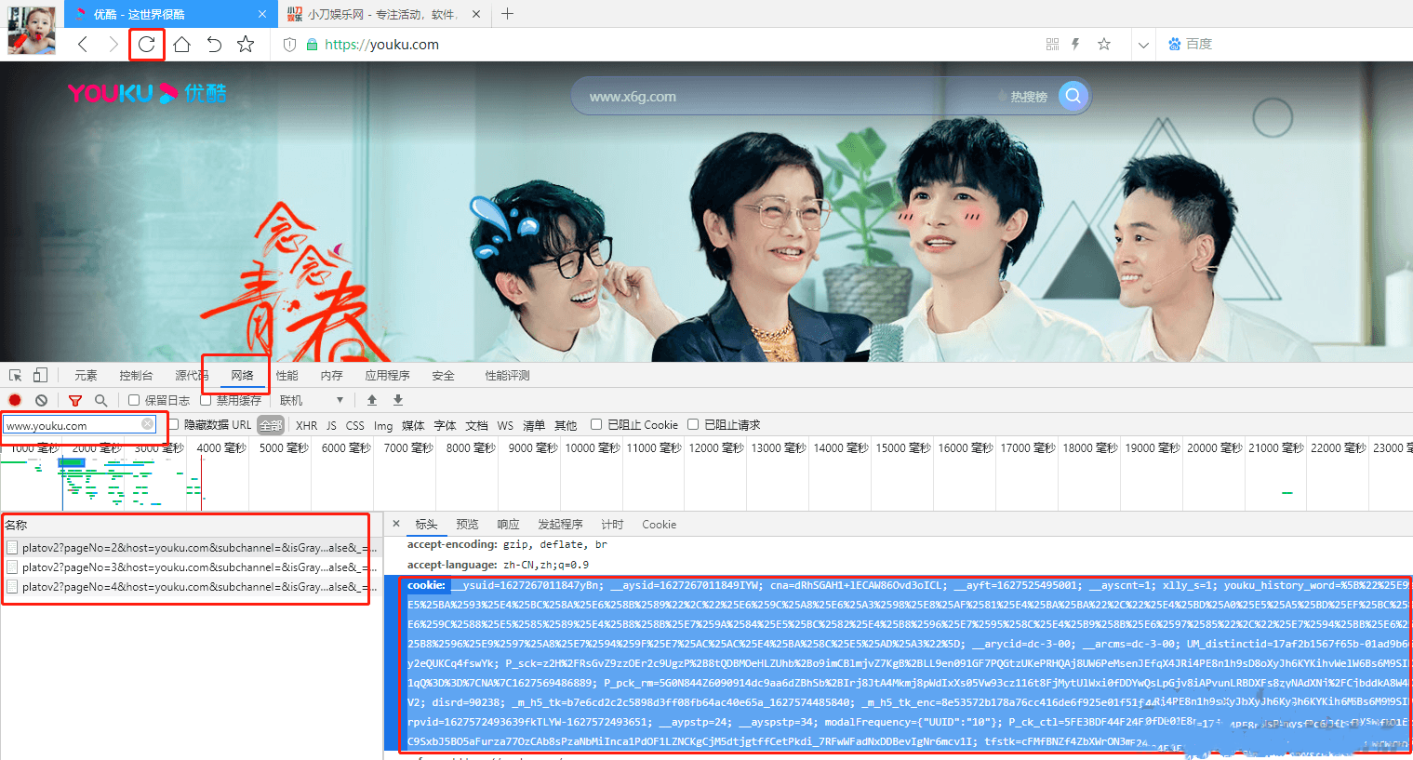Open the Cookie sub-tab for the request
Image resolution: width=1413 pixels, height=760 pixels.
(x=659, y=524)
